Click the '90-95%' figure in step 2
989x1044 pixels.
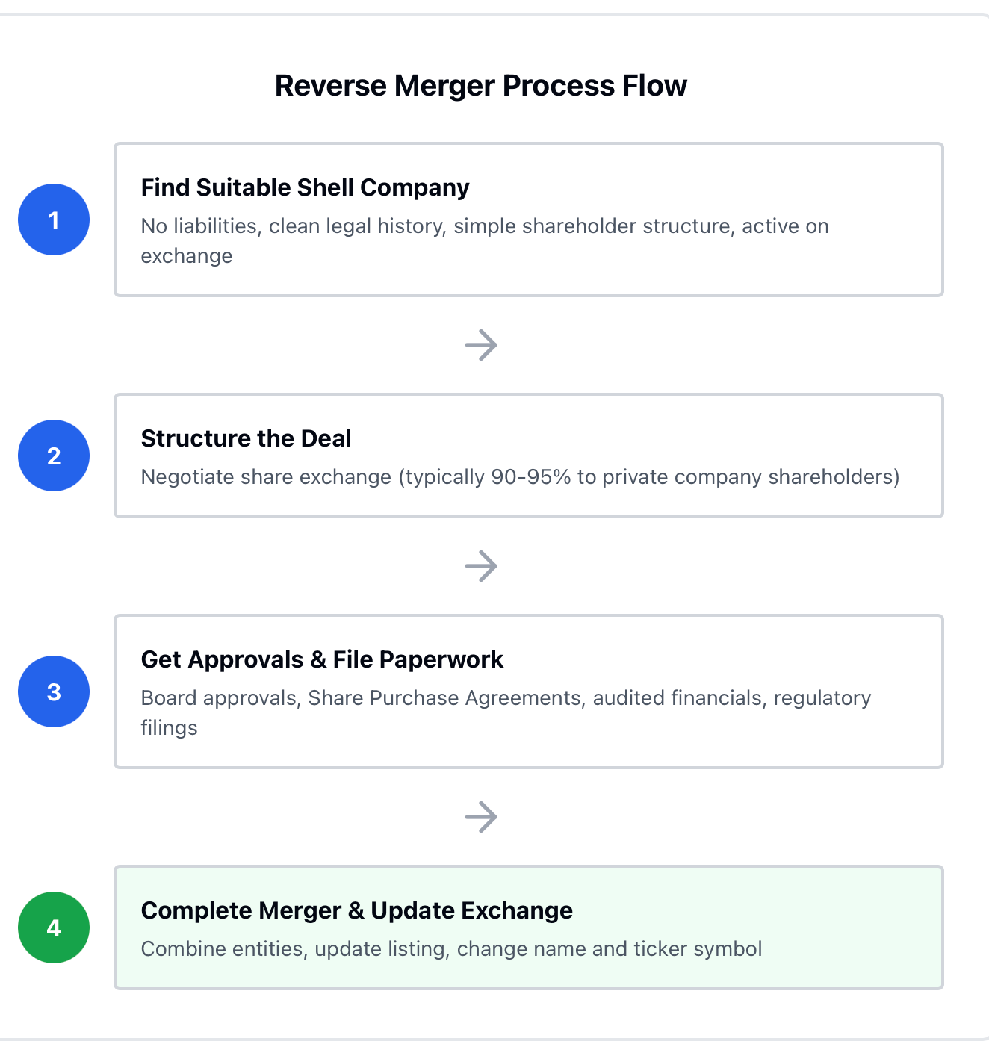(531, 477)
